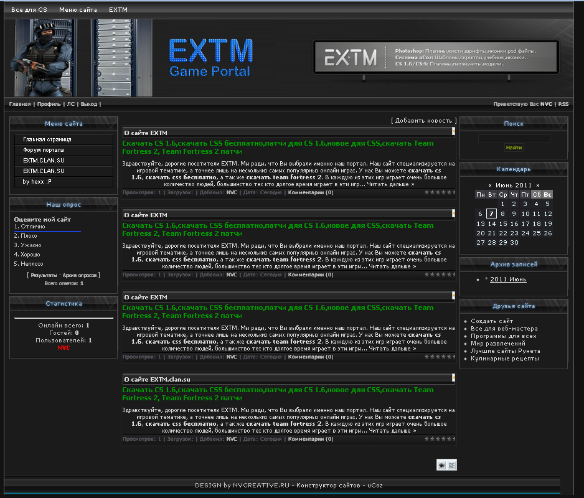584x498 pixels.
Task: Open 'Форум портала' in the site menu
Action: pos(64,150)
